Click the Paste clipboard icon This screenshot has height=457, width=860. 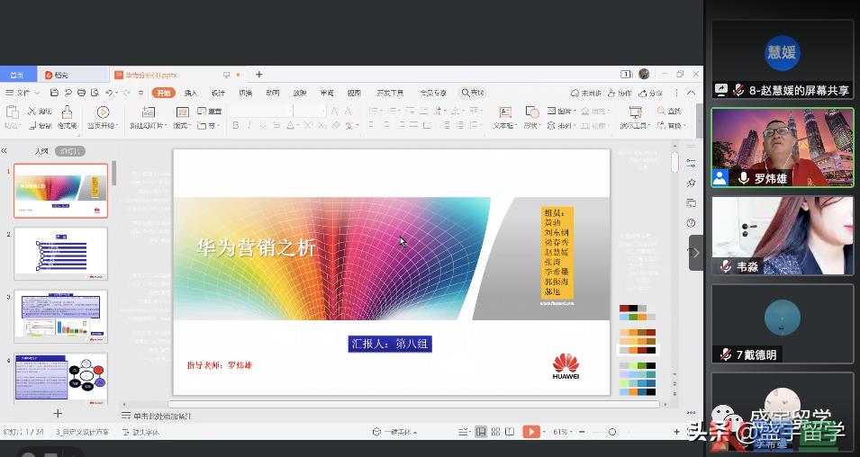point(12,112)
